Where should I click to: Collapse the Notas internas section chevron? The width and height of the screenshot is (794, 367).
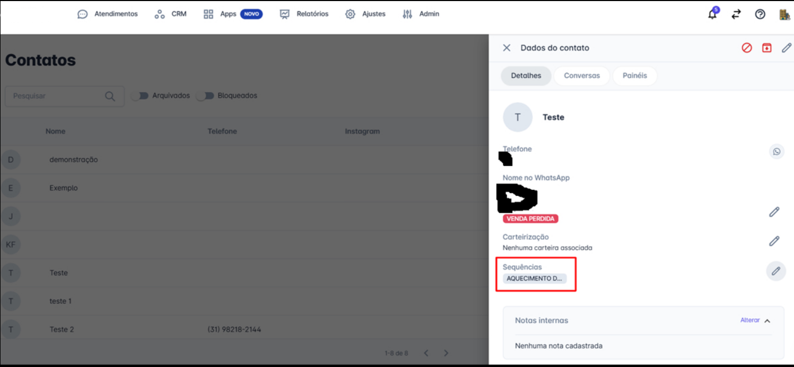point(767,321)
